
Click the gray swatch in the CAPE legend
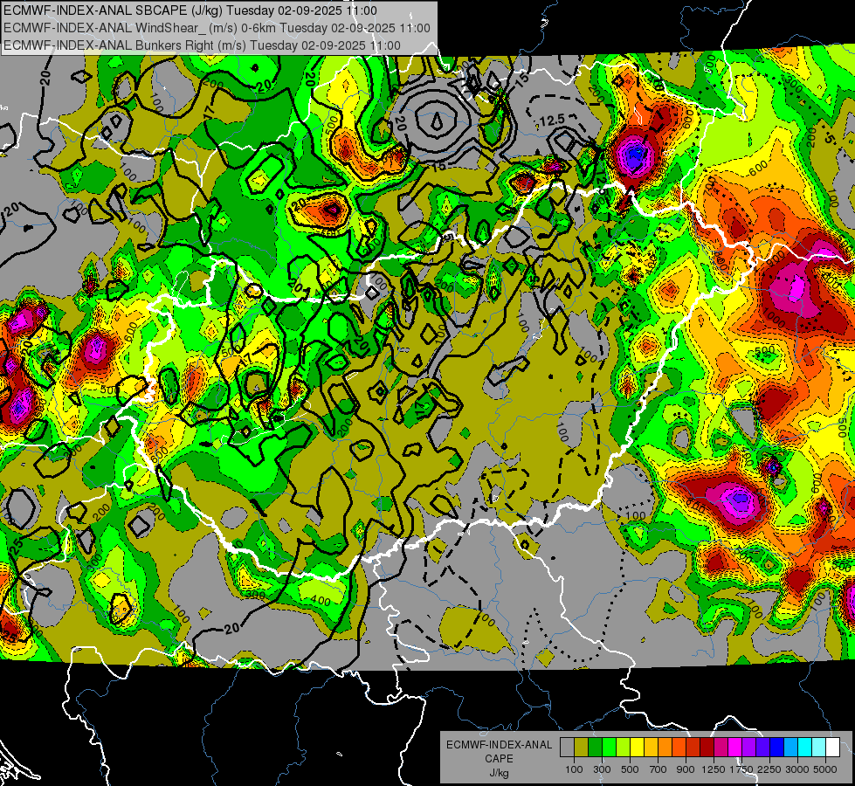tap(567, 747)
